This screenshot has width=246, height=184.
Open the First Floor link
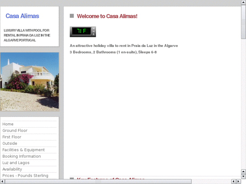pos(12,137)
